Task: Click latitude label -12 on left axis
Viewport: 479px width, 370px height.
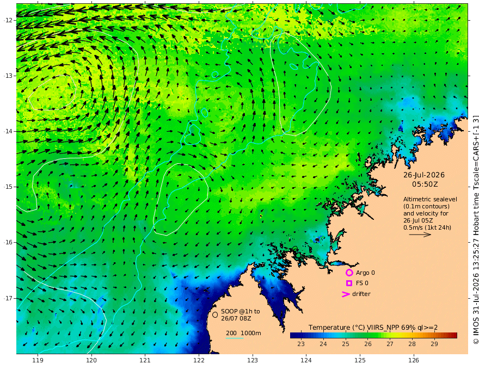Action: click(8, 20)
